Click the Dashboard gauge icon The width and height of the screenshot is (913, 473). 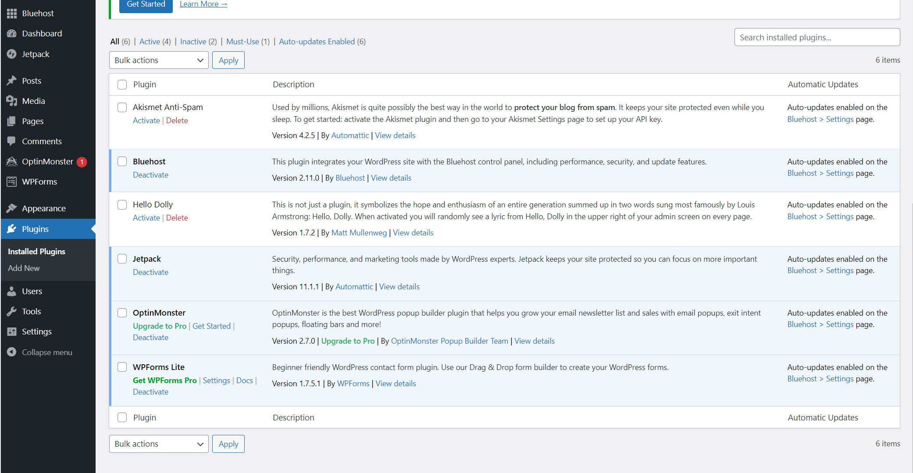coord(12,34)
